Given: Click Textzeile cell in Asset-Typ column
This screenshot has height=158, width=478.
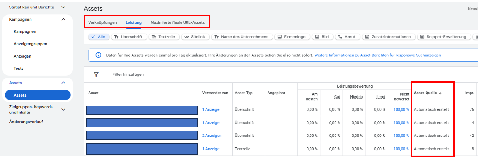Looking at the screenshot, I should click(242, 149).
